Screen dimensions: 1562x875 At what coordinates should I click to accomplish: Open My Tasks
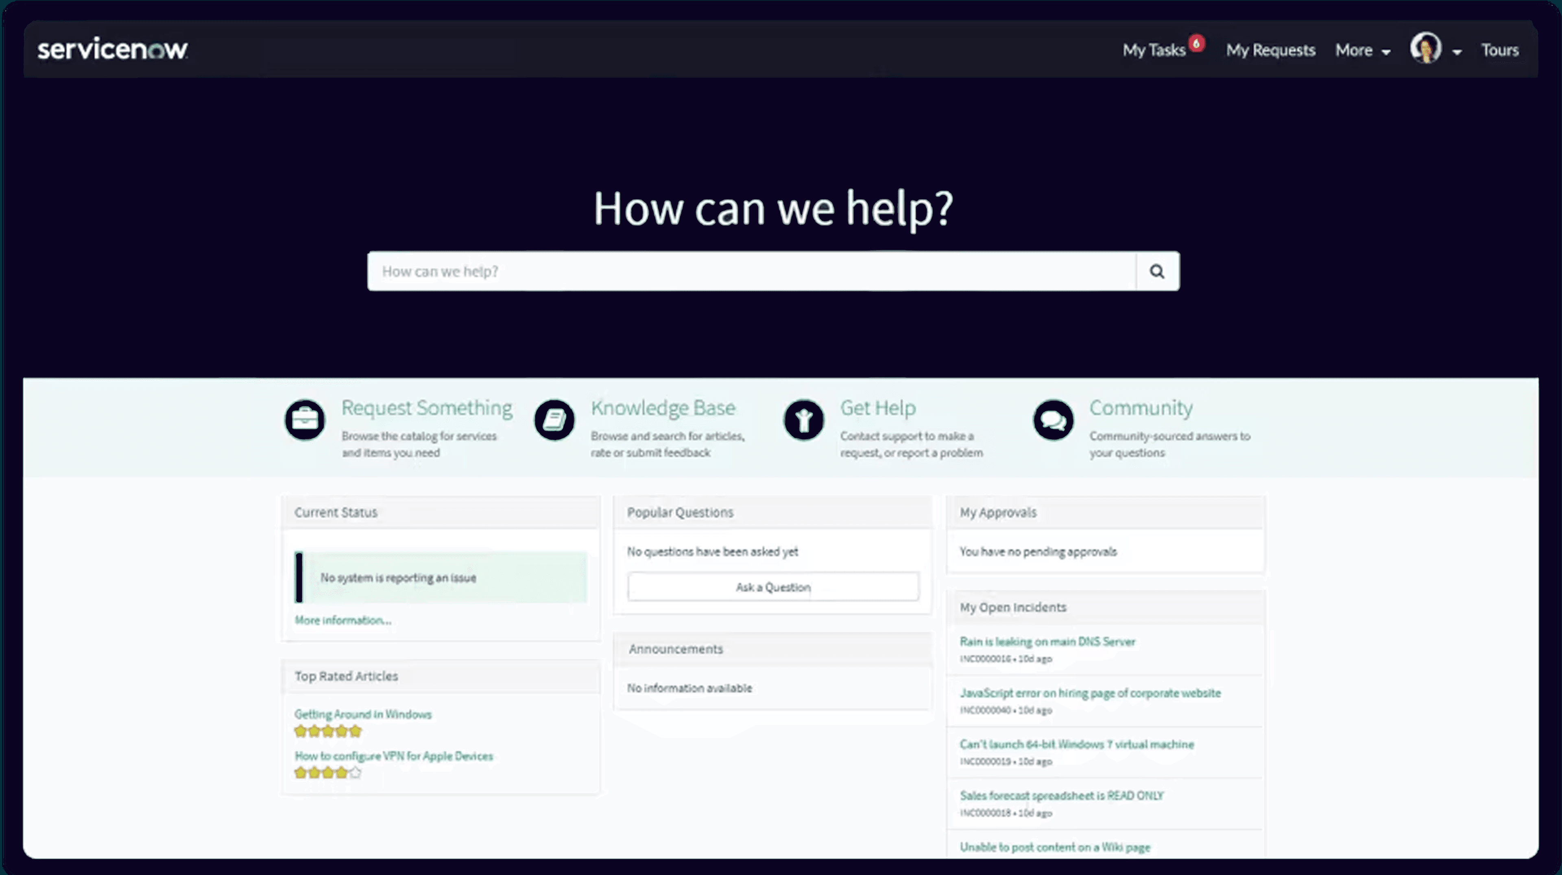1153,50
